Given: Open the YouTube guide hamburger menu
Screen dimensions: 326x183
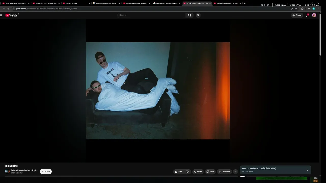Looking at the screenshot, I should point(1,15).
